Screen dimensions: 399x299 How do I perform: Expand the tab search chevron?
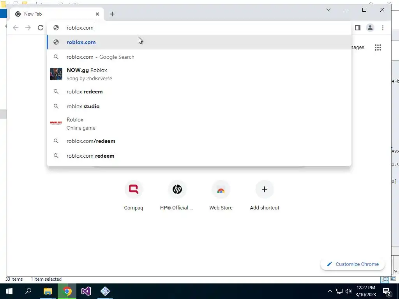tap(328, 10)
